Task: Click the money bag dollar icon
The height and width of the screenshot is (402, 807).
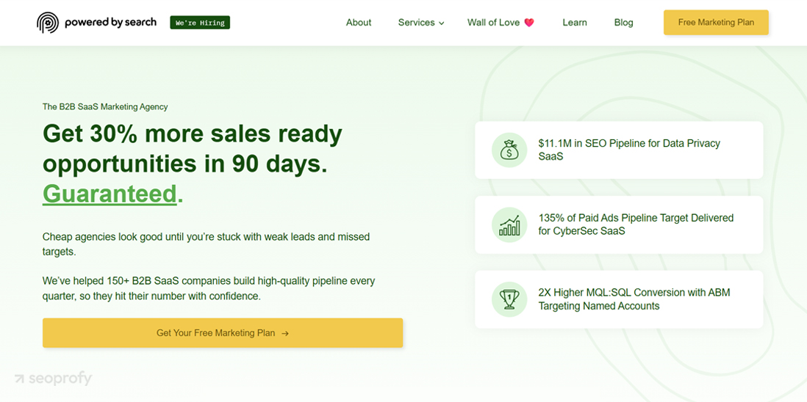Action: click(509, 150)
